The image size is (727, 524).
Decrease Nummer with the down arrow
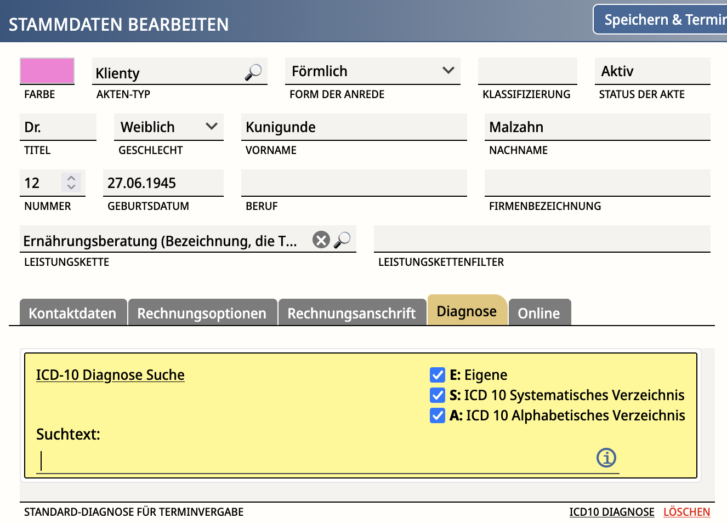pyautogui.click(x=71, y=187)
